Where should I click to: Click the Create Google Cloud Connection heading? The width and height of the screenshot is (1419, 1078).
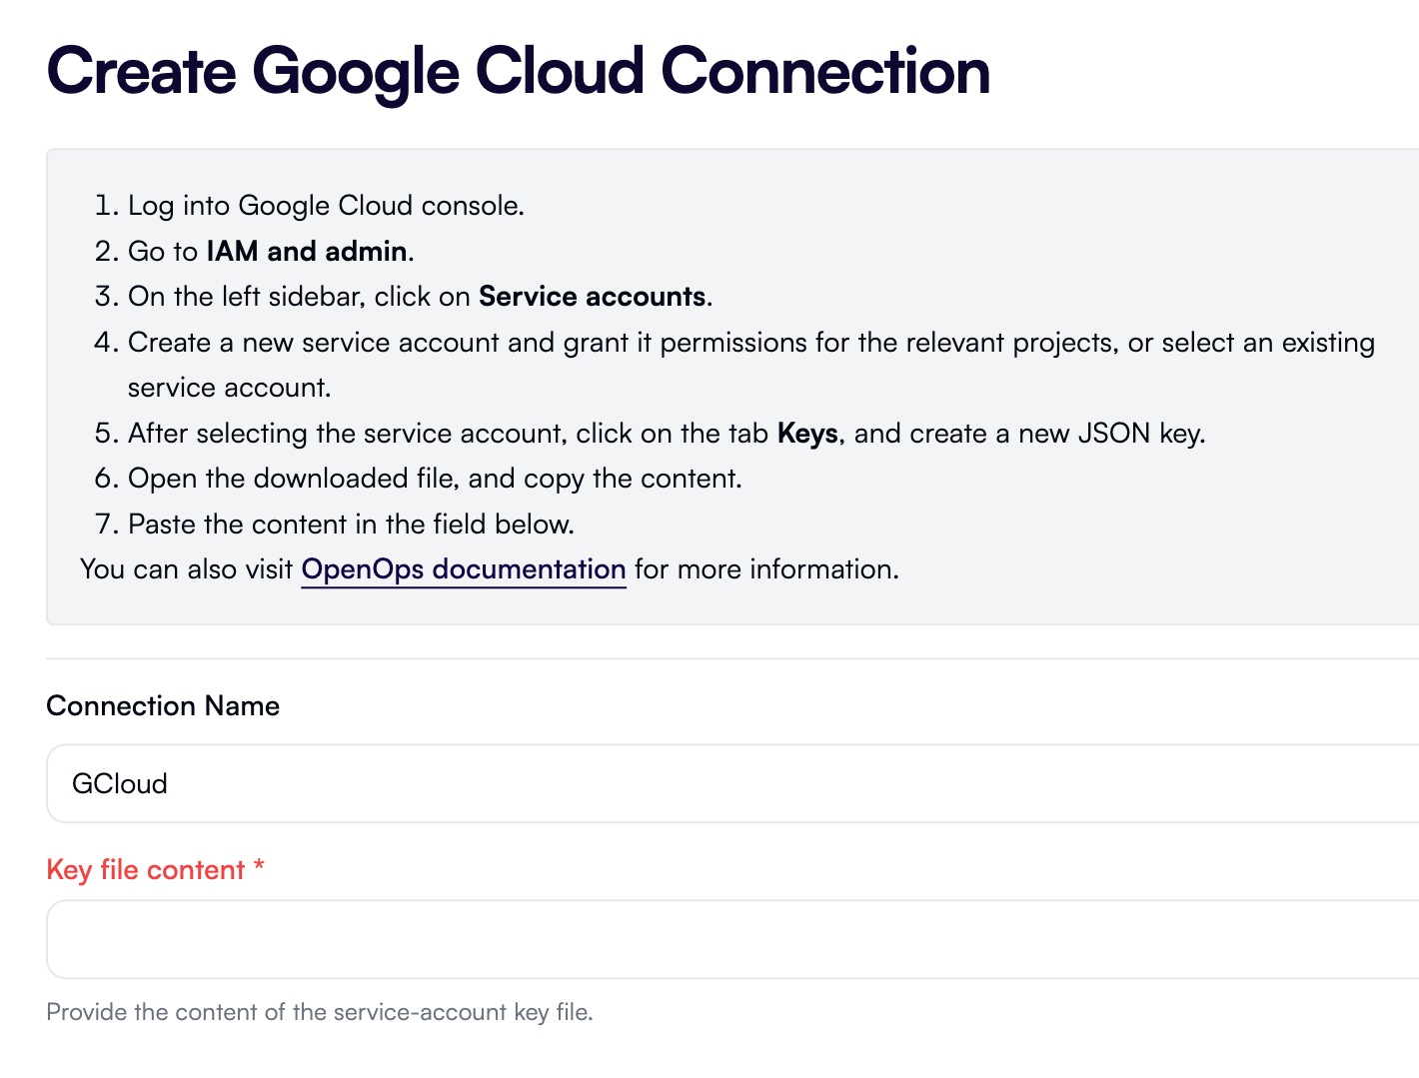517,70
